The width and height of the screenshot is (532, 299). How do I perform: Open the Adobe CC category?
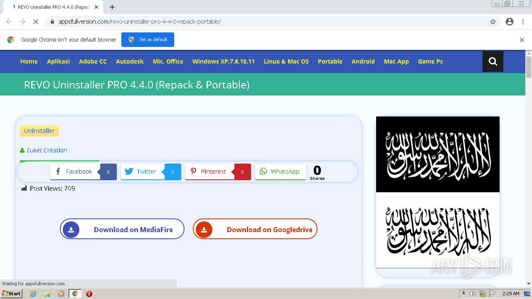tap(93, 61)
